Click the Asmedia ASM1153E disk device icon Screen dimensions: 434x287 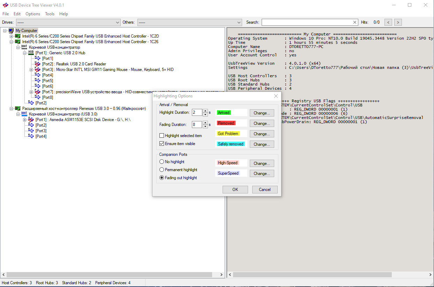pyautogui.click(x=31, y=120)
